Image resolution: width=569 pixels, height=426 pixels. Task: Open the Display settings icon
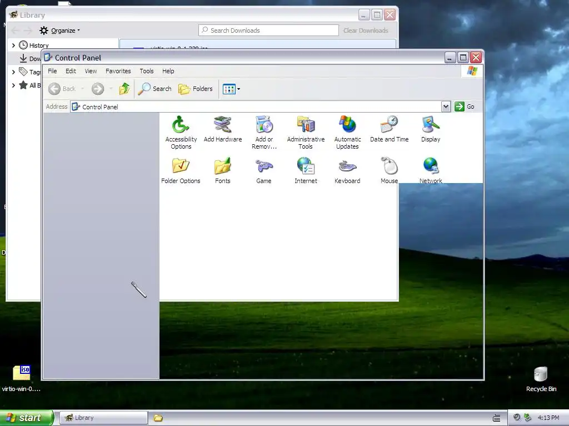tap(431, 129)
